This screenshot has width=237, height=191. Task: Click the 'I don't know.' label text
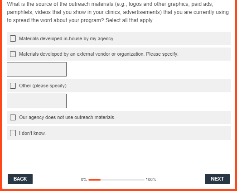[32, 133]
